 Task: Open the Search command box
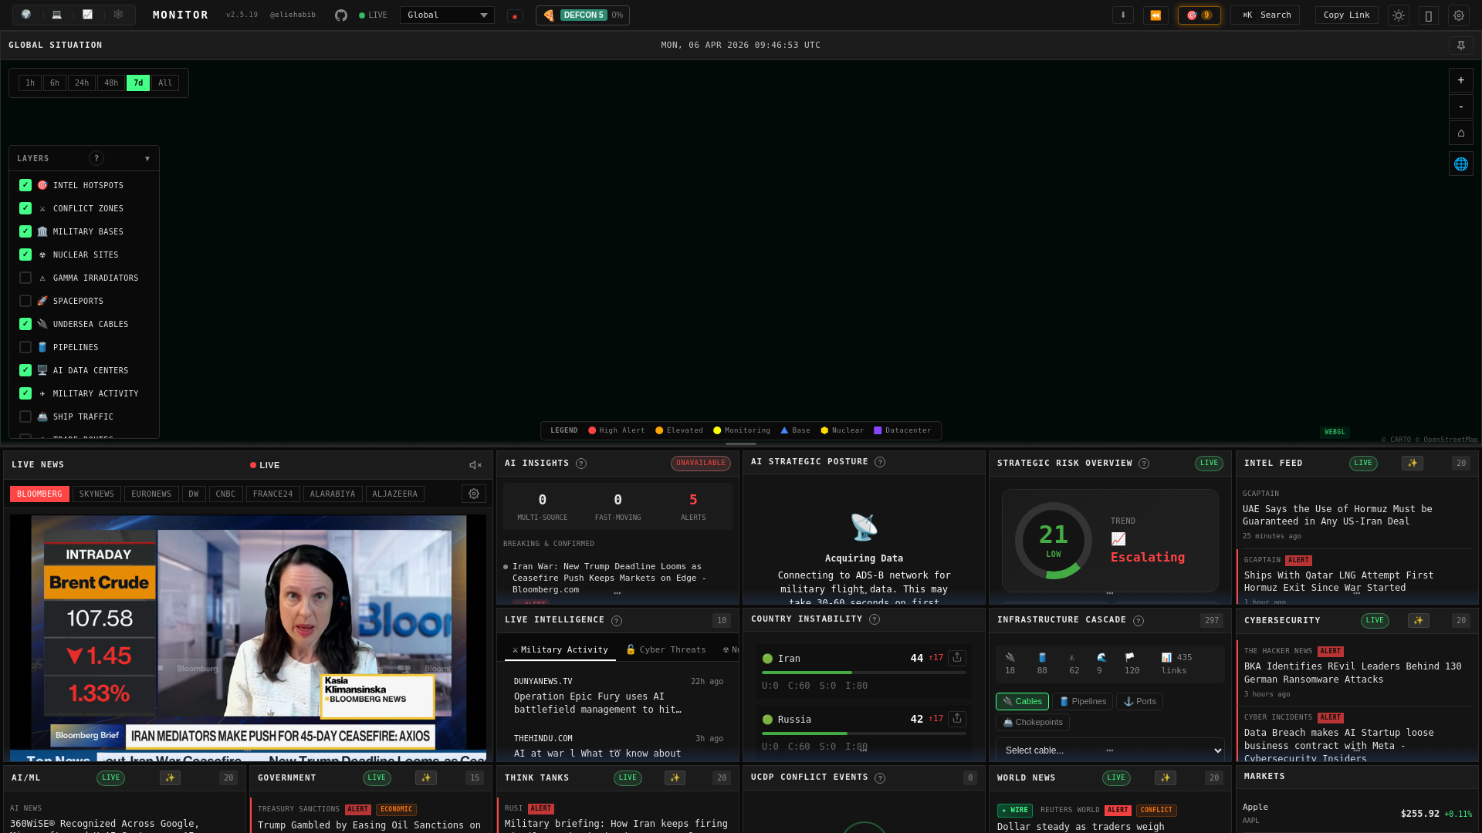click(1266, 15)
